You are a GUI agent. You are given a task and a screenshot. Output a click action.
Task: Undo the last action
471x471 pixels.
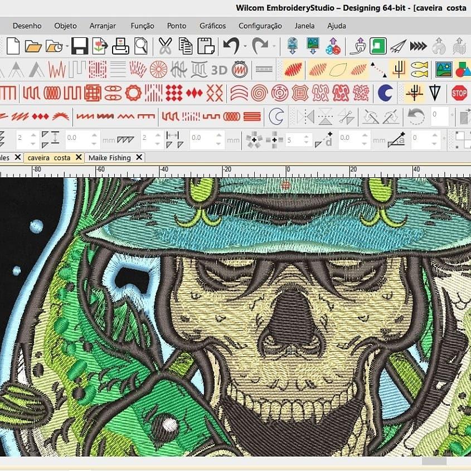click(x=231, y=46)
